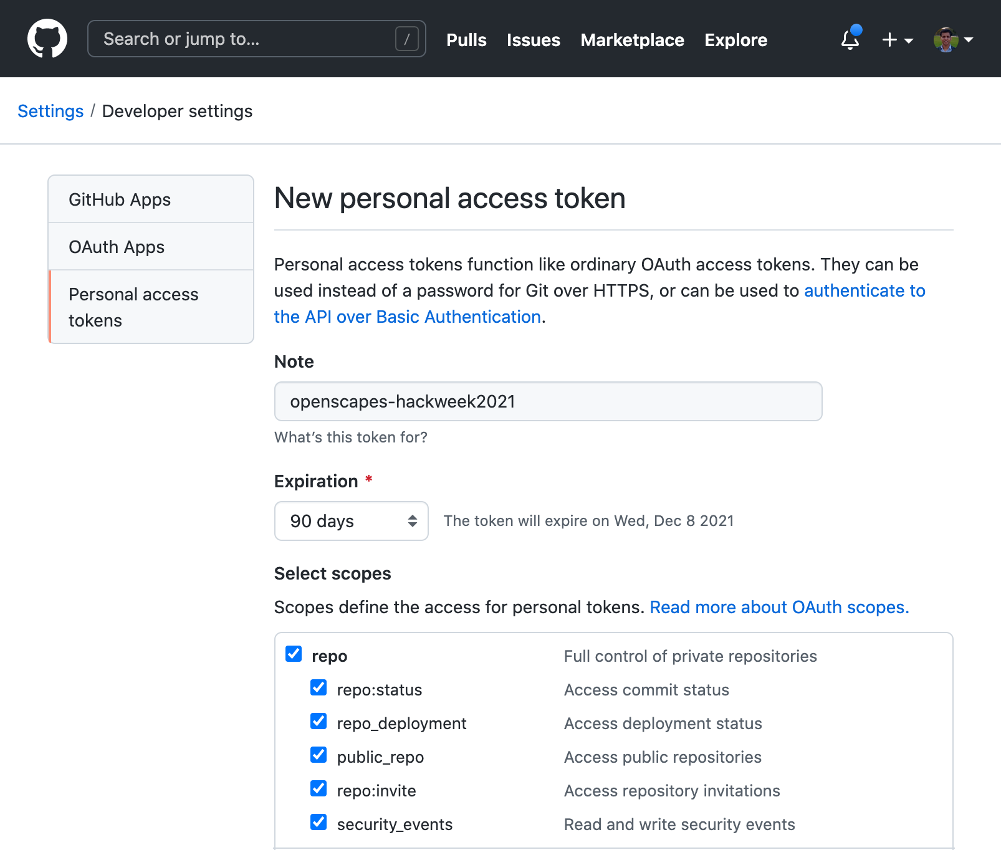Uncheck the repo scope checkbox

(x=294, y=654)
